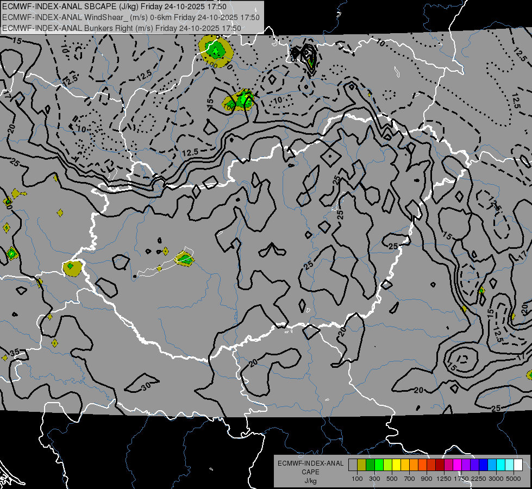Screen dimensions: 532x489
Task: Click the 500 legend tick label
Action: pyautogui.click(x=392, y=479)
